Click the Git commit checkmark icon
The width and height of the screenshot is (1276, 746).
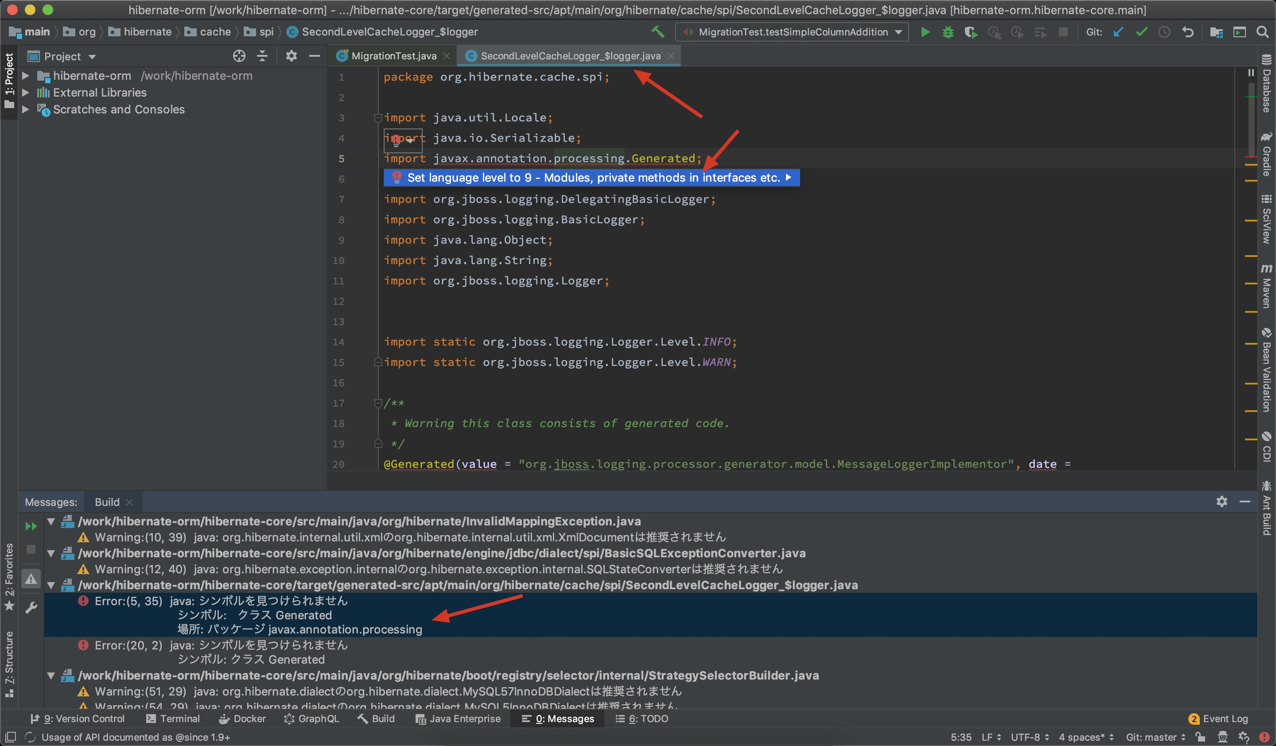1141,32
